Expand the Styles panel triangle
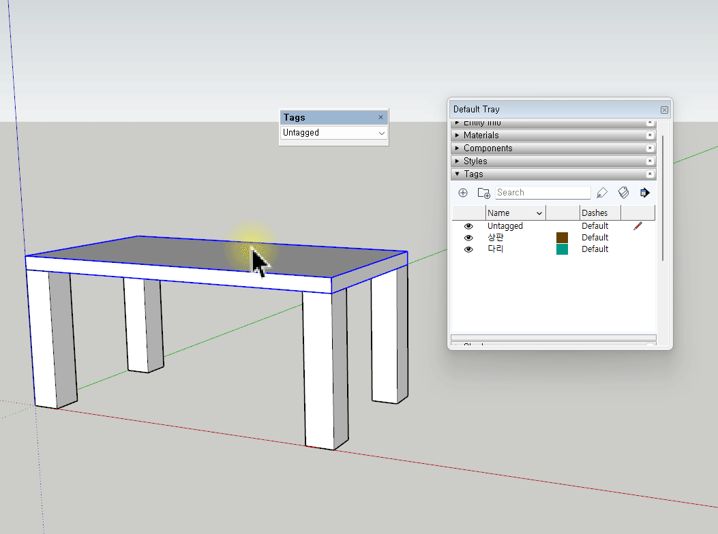Image resolution: width=718 pixels, height=534 pixels. click(x=457, y=161)
